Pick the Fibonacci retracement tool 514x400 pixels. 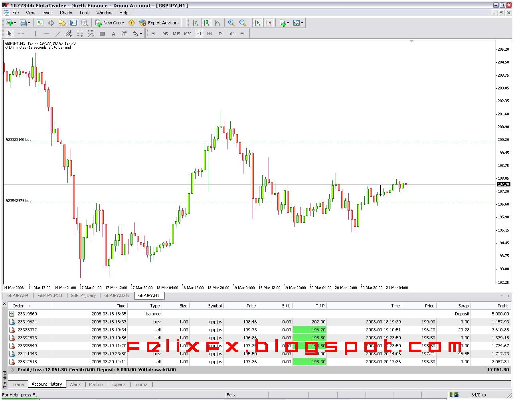[80, 34]
